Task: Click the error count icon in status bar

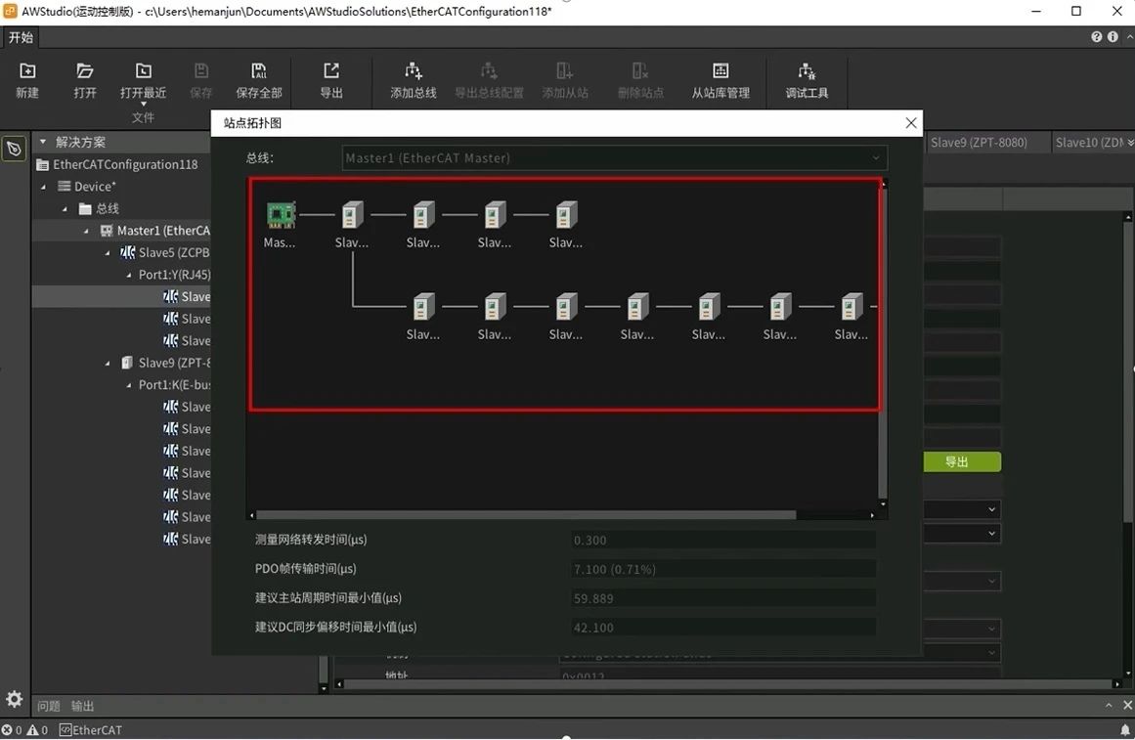Action: click(7, 730)
